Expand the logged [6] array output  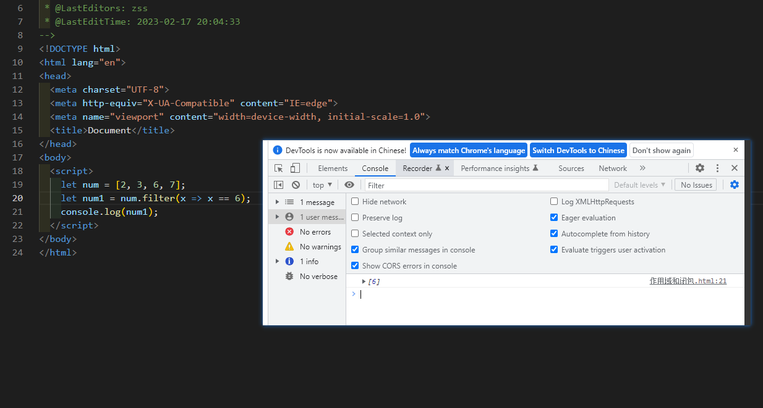(364, 281)
